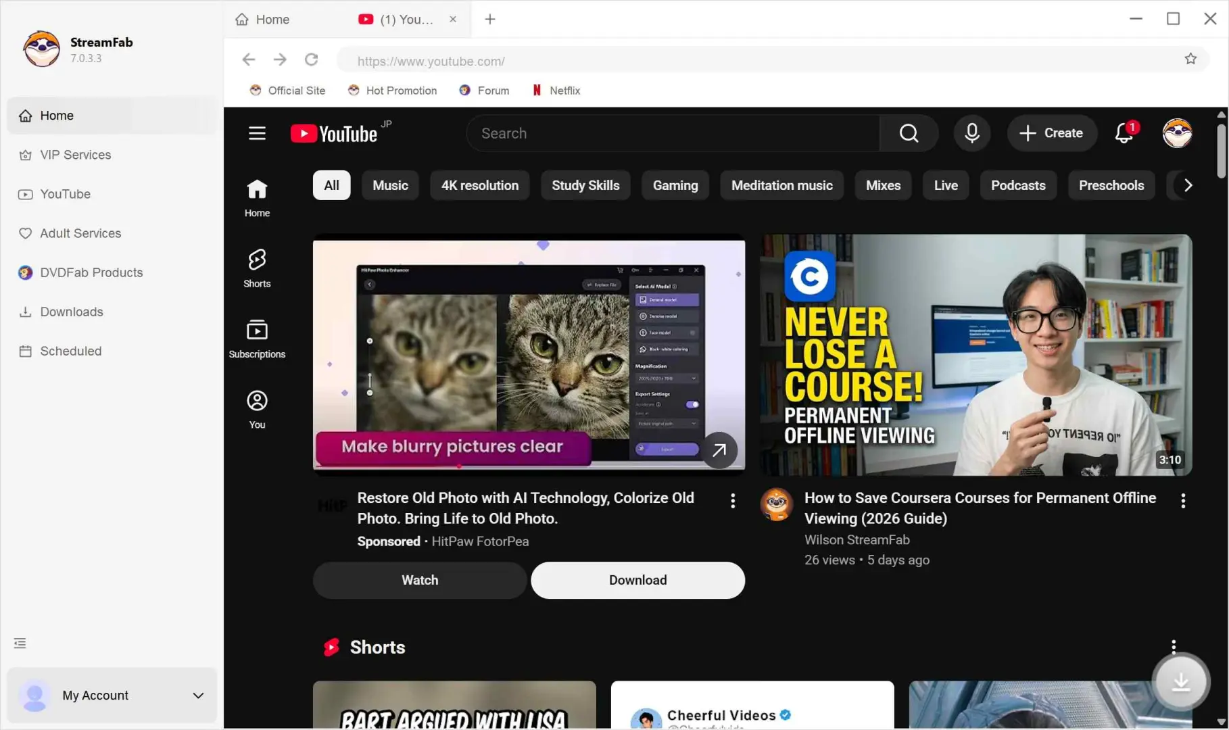Click the Watch button on ad
Screen dimensions: 1229x730
coord(420,580)
